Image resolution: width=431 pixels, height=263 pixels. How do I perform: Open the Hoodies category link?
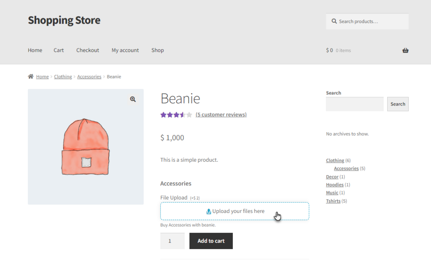pos(335,184)
